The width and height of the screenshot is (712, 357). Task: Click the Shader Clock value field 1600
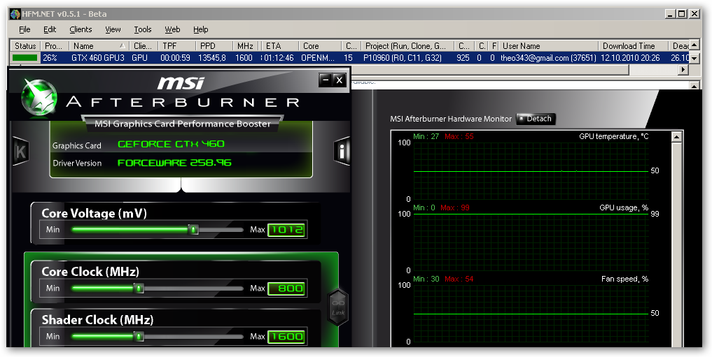click(286, 336)
